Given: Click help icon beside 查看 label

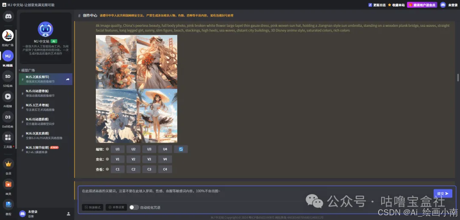Looking at the screenshot, I should (x=107, y=169).
